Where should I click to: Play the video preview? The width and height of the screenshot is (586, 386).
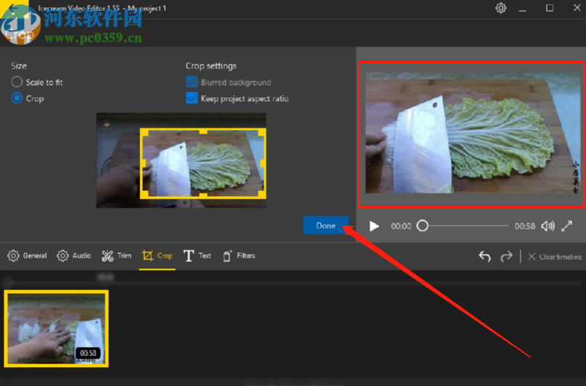point(374,226)
